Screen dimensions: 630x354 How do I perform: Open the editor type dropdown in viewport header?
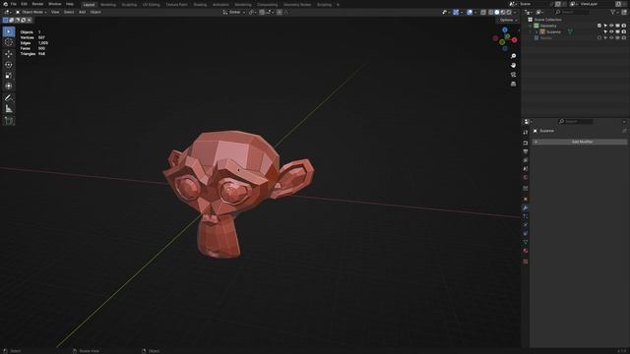pos(7,12)
